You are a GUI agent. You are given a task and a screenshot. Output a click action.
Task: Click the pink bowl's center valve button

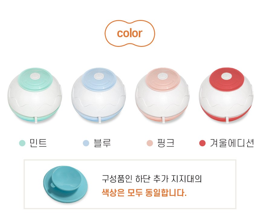click(163, 76)
